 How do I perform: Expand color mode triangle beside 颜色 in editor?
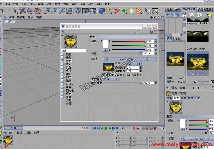(101, 41)
